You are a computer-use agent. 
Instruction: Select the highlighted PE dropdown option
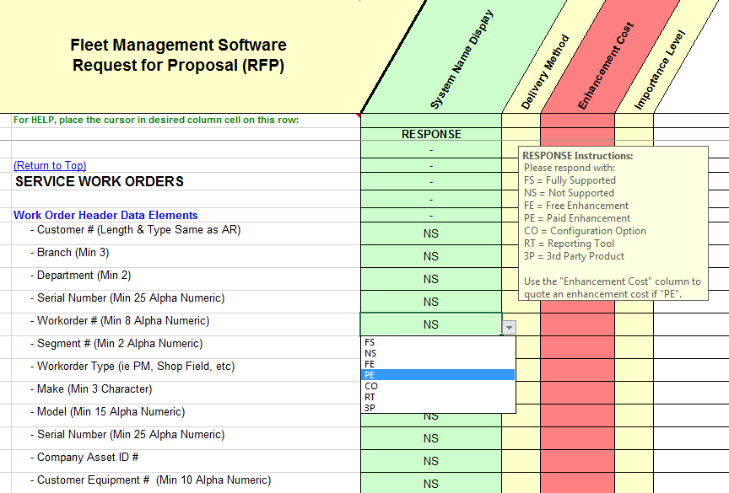tap(438, 375)
